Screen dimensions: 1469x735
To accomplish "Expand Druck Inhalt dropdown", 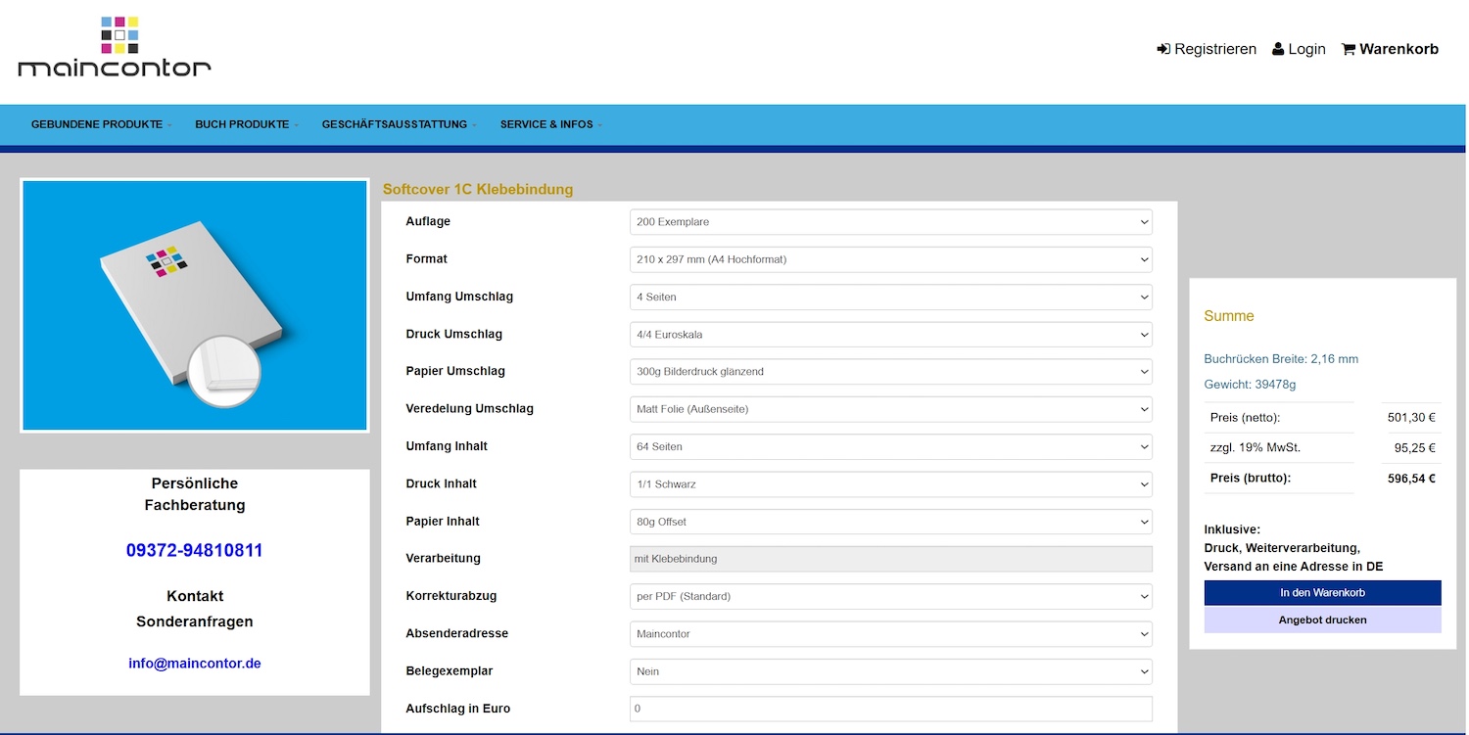I will click(891, 484).
